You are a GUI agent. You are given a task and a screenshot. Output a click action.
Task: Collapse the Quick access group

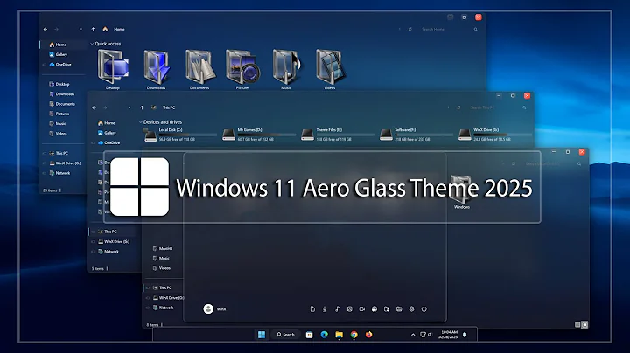pyautogui.click(x=92, y=44)
